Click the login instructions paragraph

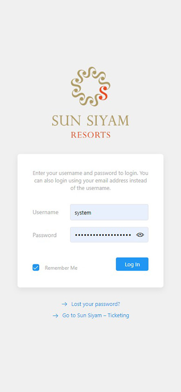point(90,181)
